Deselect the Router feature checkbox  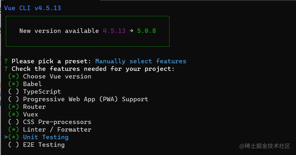(14, 107)
